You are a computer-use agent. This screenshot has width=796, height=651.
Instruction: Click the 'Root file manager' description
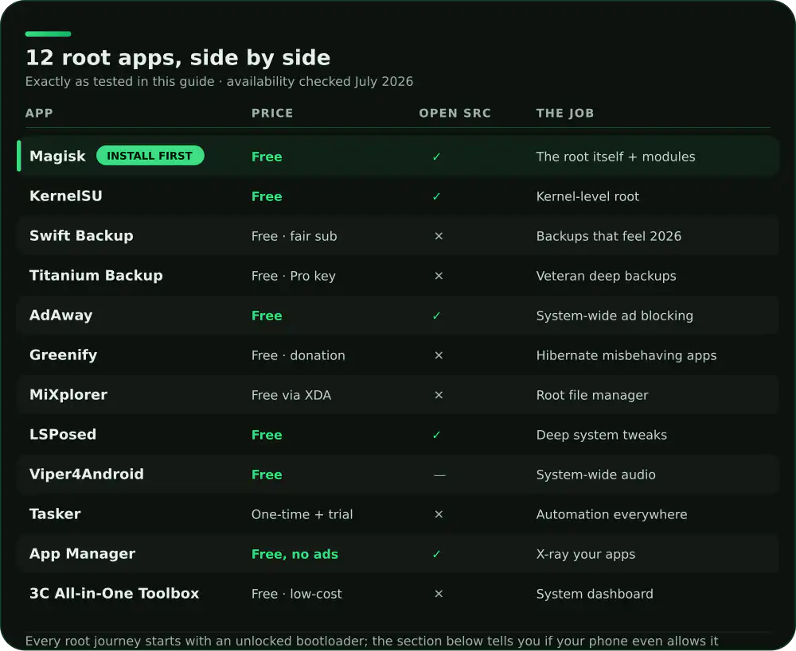coord(592,395)
